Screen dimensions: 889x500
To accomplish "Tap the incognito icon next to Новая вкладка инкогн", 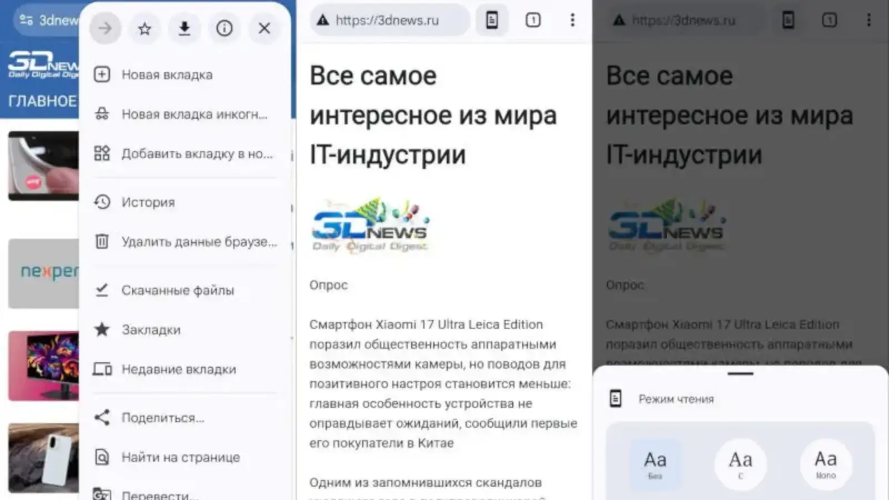I will click(102, 114).
